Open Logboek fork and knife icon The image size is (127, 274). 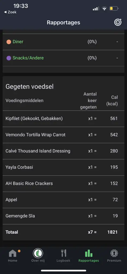point(63,253)
